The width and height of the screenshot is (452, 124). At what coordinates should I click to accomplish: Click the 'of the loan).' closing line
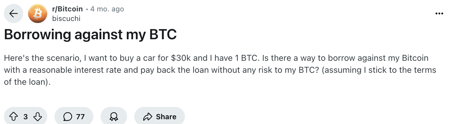(26, 82)
